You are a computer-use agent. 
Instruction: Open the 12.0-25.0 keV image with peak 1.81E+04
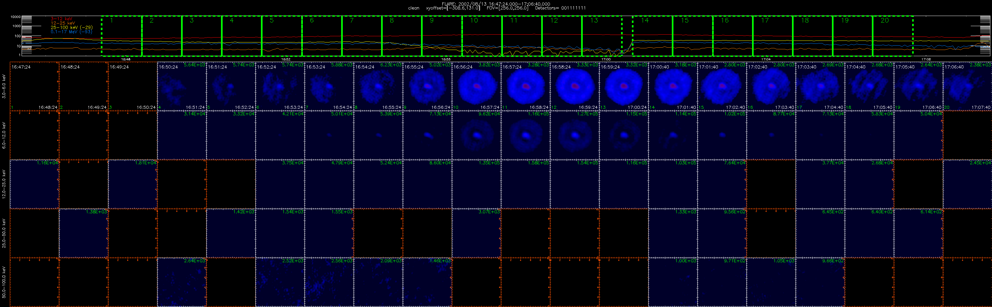coord(133,185)
